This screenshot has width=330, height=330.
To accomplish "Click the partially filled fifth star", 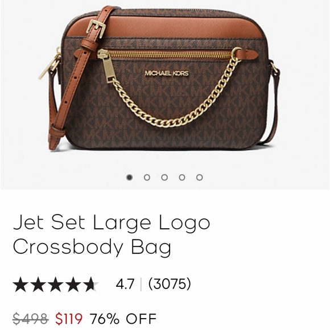I will tap(92, 284).
